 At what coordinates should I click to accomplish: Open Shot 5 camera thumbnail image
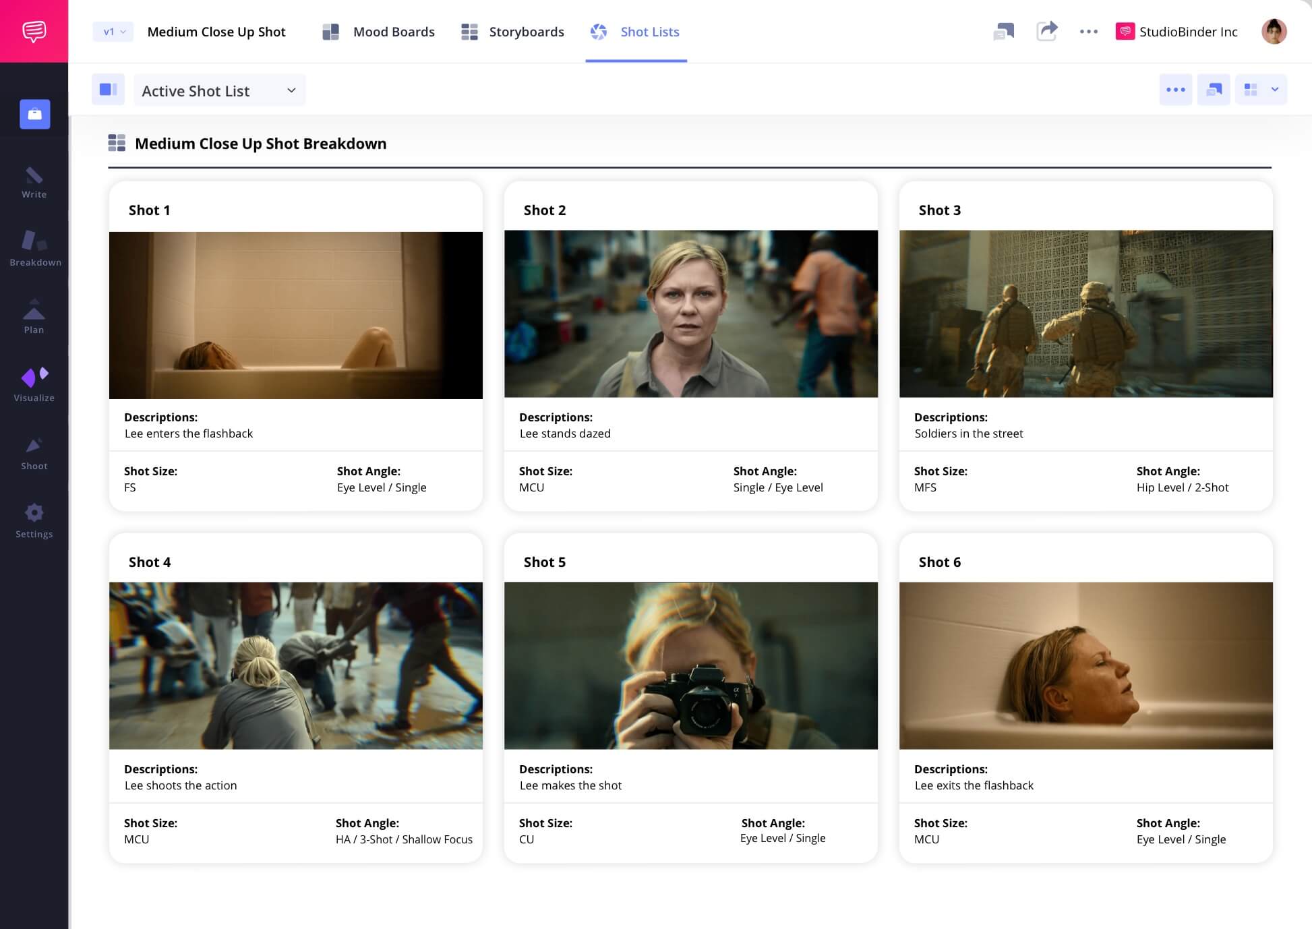pyautogui.click(x=690, y=665)
